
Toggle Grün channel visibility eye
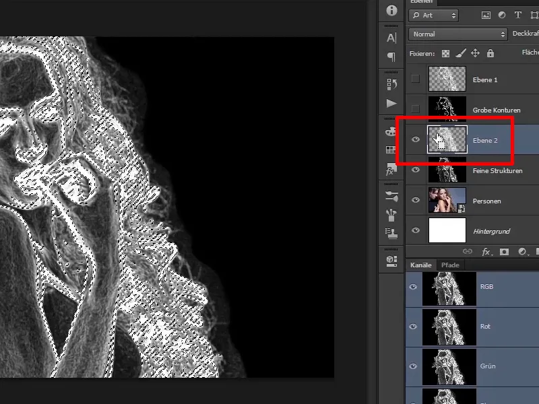[413, 366]
